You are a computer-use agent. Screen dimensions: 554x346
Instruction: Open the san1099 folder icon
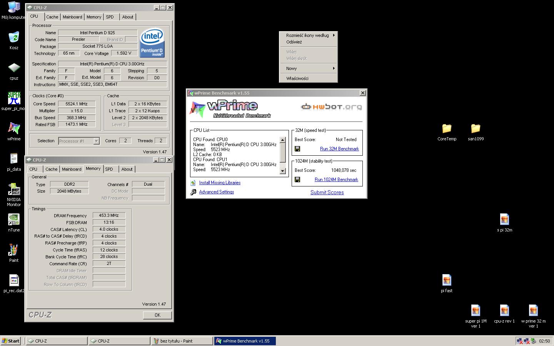pos(476,128)
